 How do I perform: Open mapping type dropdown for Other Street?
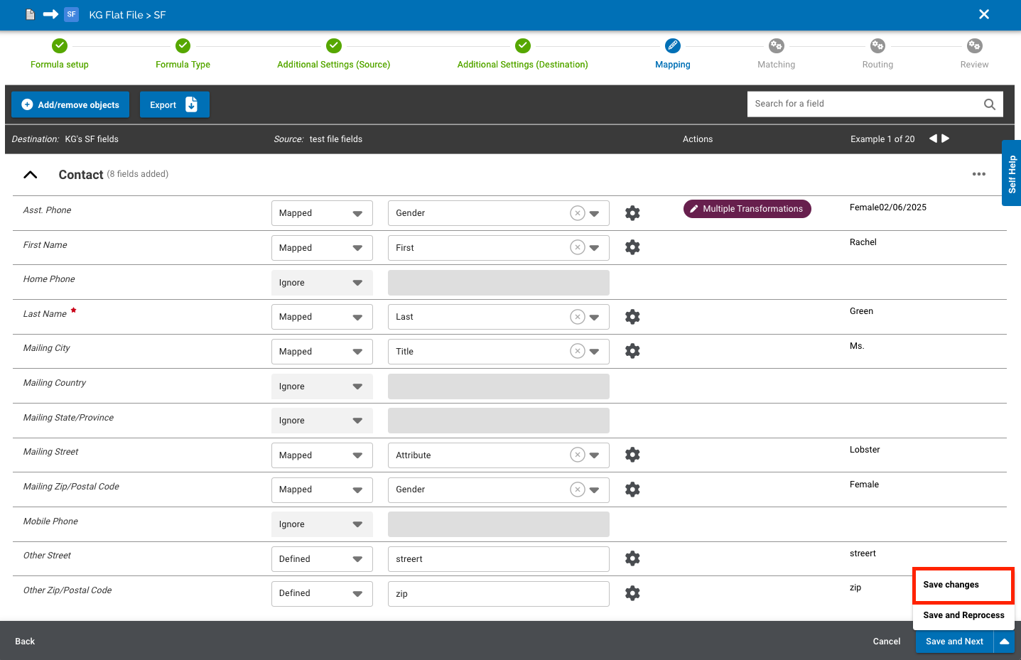click(x=322, y=559)
